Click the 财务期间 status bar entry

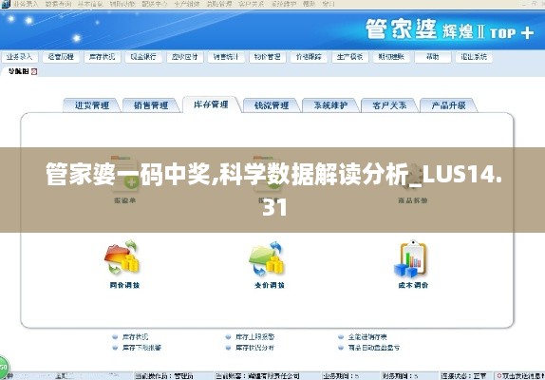[x=401, y=376]
